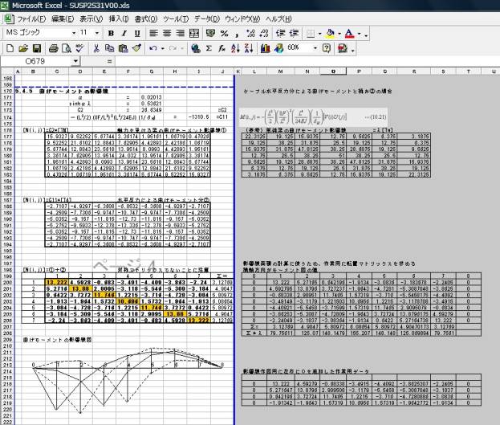
Task: Open the ウィンドウ(W) menu
Action: click(x=242, y=18)
